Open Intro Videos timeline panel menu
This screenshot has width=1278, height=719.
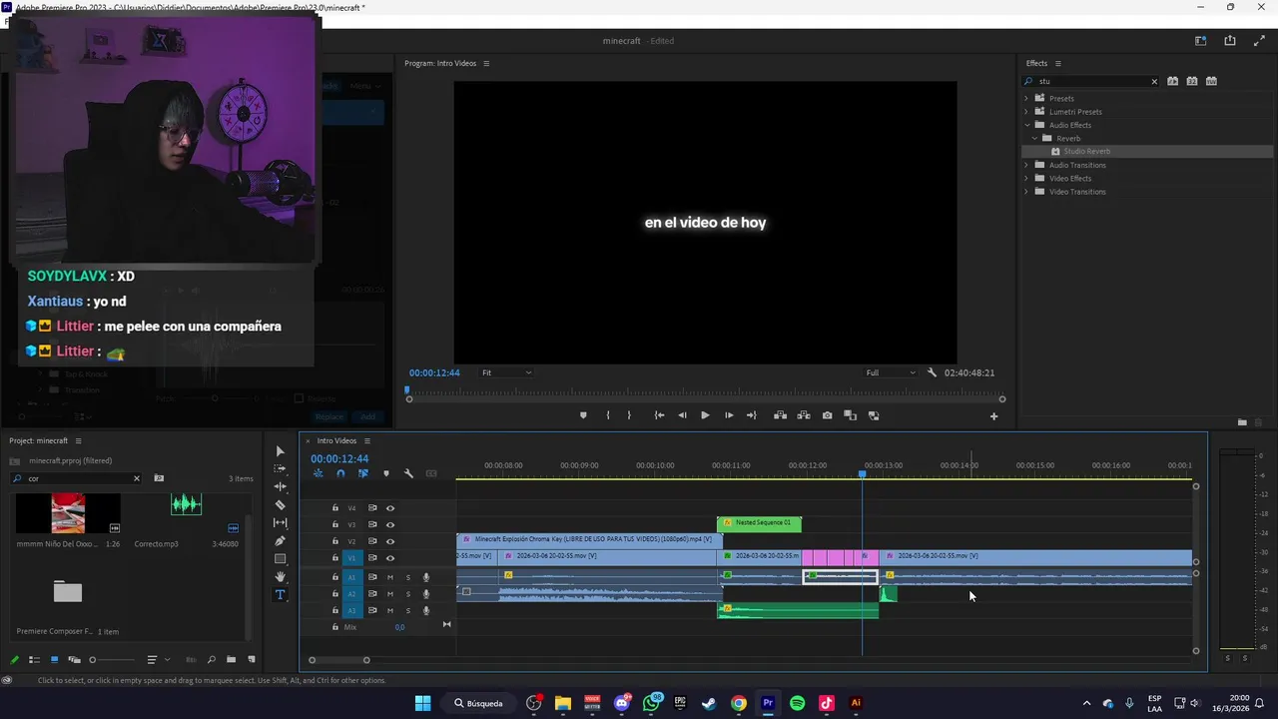(x=366, y=440)
